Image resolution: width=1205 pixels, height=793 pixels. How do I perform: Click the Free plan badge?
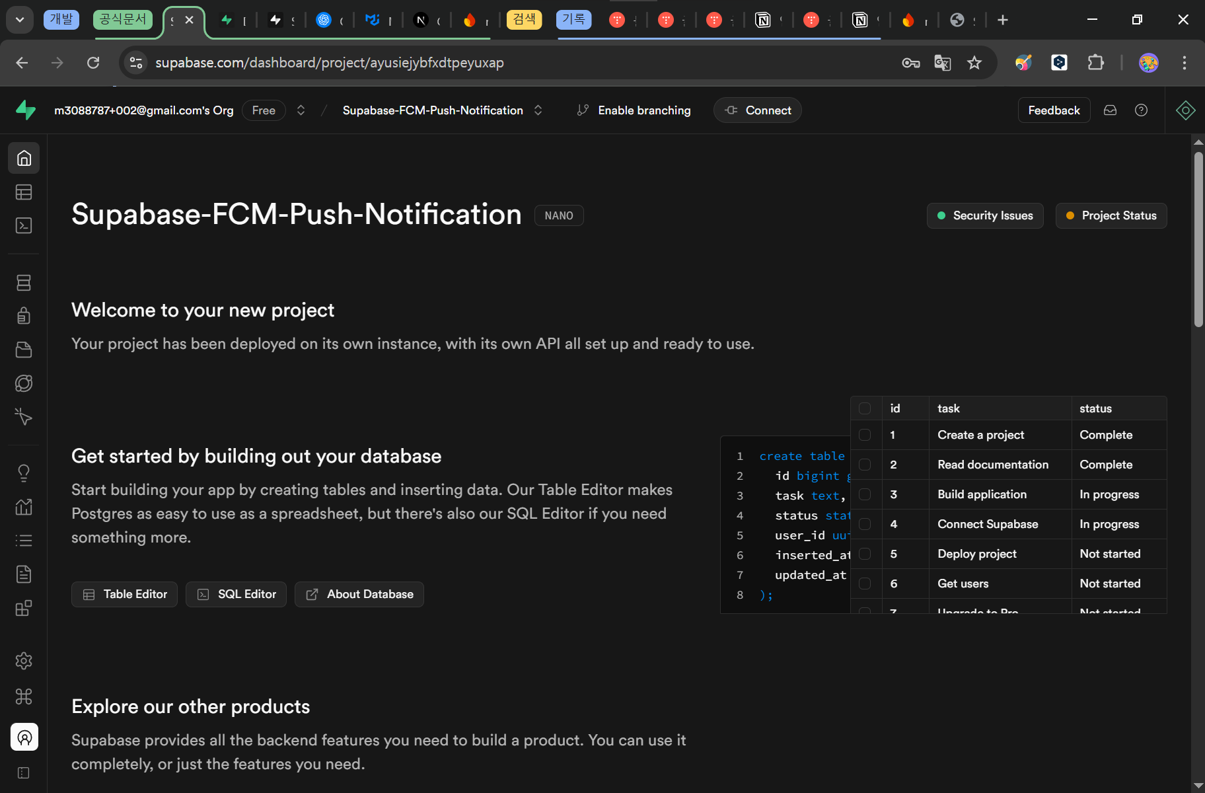264,110
